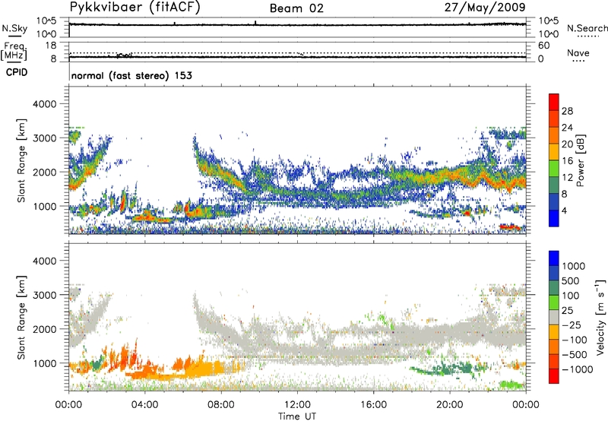Click the normal (fast stereo) 153 text
The width and height of the screenshot is (608, 421).
[x=131, y=75]
